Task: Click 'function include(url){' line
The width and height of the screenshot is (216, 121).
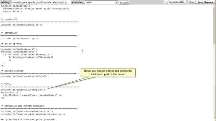Action: [15, 6]
